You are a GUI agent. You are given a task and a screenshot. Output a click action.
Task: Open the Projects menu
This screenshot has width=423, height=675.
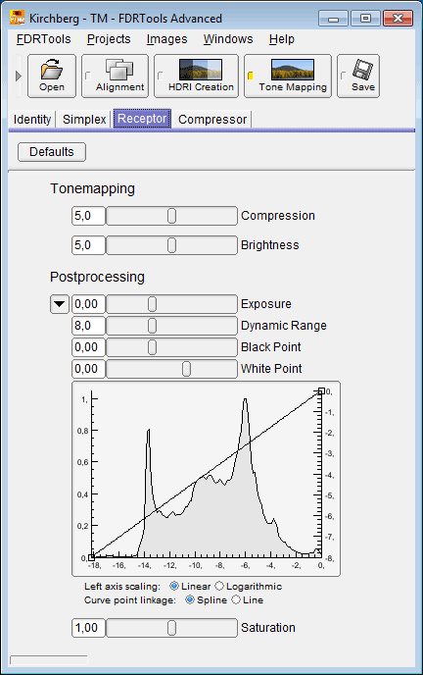109,39
